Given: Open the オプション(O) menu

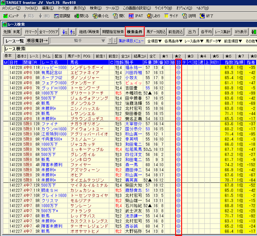Looking at the screenshot, I should click(184, 8).
